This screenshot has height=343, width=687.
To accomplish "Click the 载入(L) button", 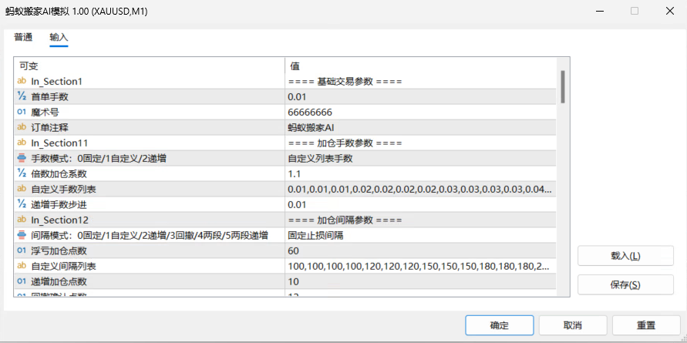I will [625, 256].
